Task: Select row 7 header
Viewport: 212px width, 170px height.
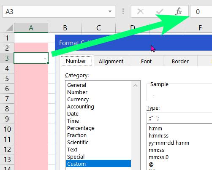Action: (7, 99)
